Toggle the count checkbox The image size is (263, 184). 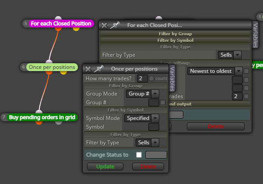(151, 78)
